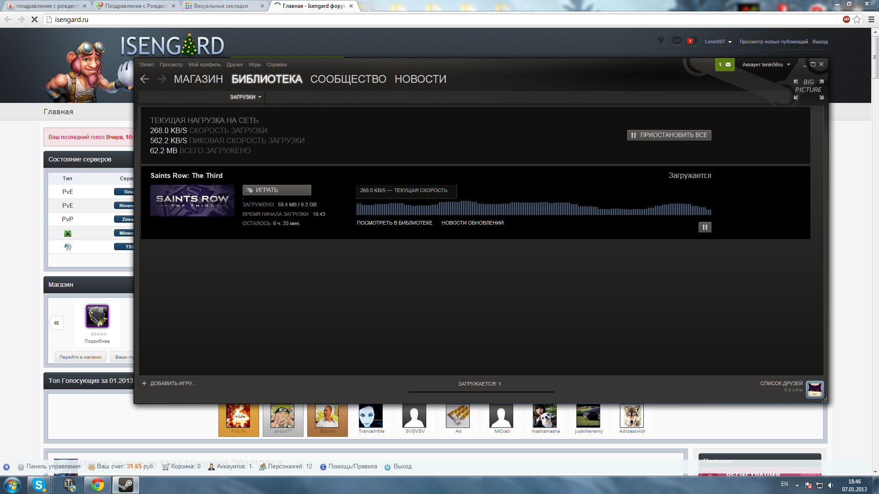Click the Steam back navigation arrow
879x494 pixels.
[x=145, y=79]
